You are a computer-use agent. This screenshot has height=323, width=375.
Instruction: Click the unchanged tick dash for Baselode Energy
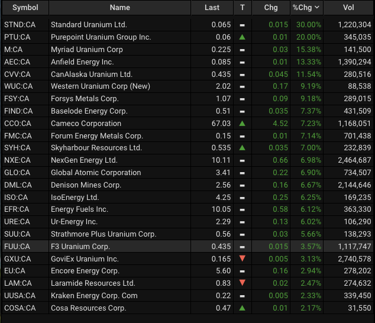coord(243,111)
